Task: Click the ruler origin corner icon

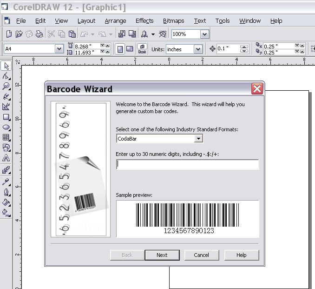Action: point(18,62)
